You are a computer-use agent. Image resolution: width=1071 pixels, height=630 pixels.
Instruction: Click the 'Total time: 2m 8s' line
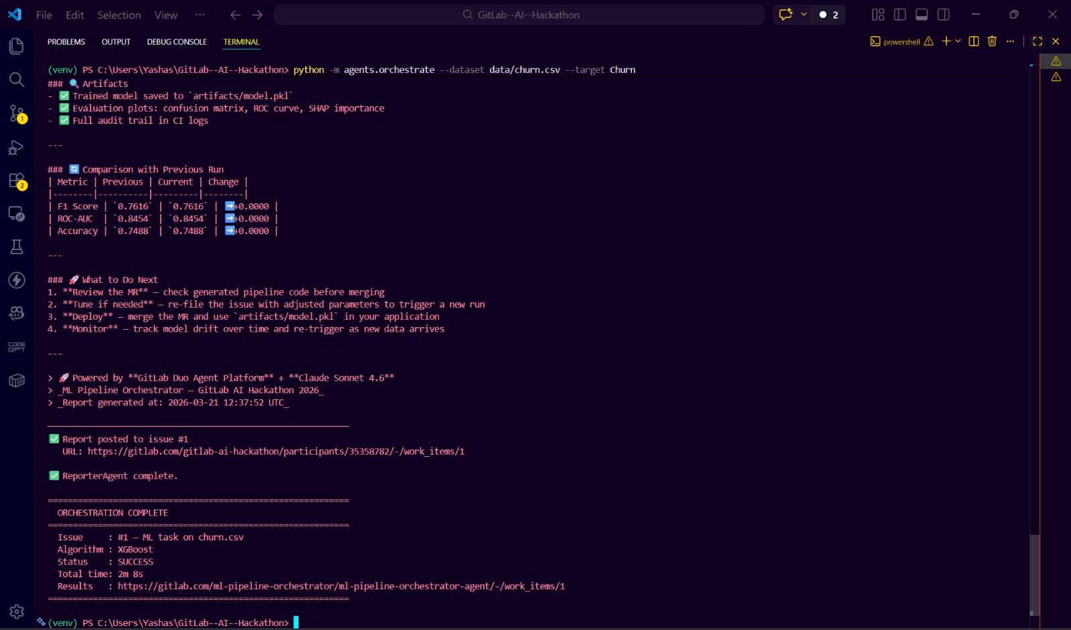point(100,574)
